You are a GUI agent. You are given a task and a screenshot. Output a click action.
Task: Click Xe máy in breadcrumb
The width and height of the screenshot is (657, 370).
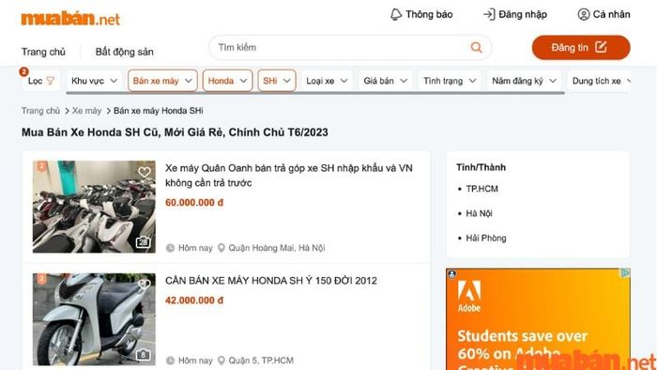coord(86,111)
